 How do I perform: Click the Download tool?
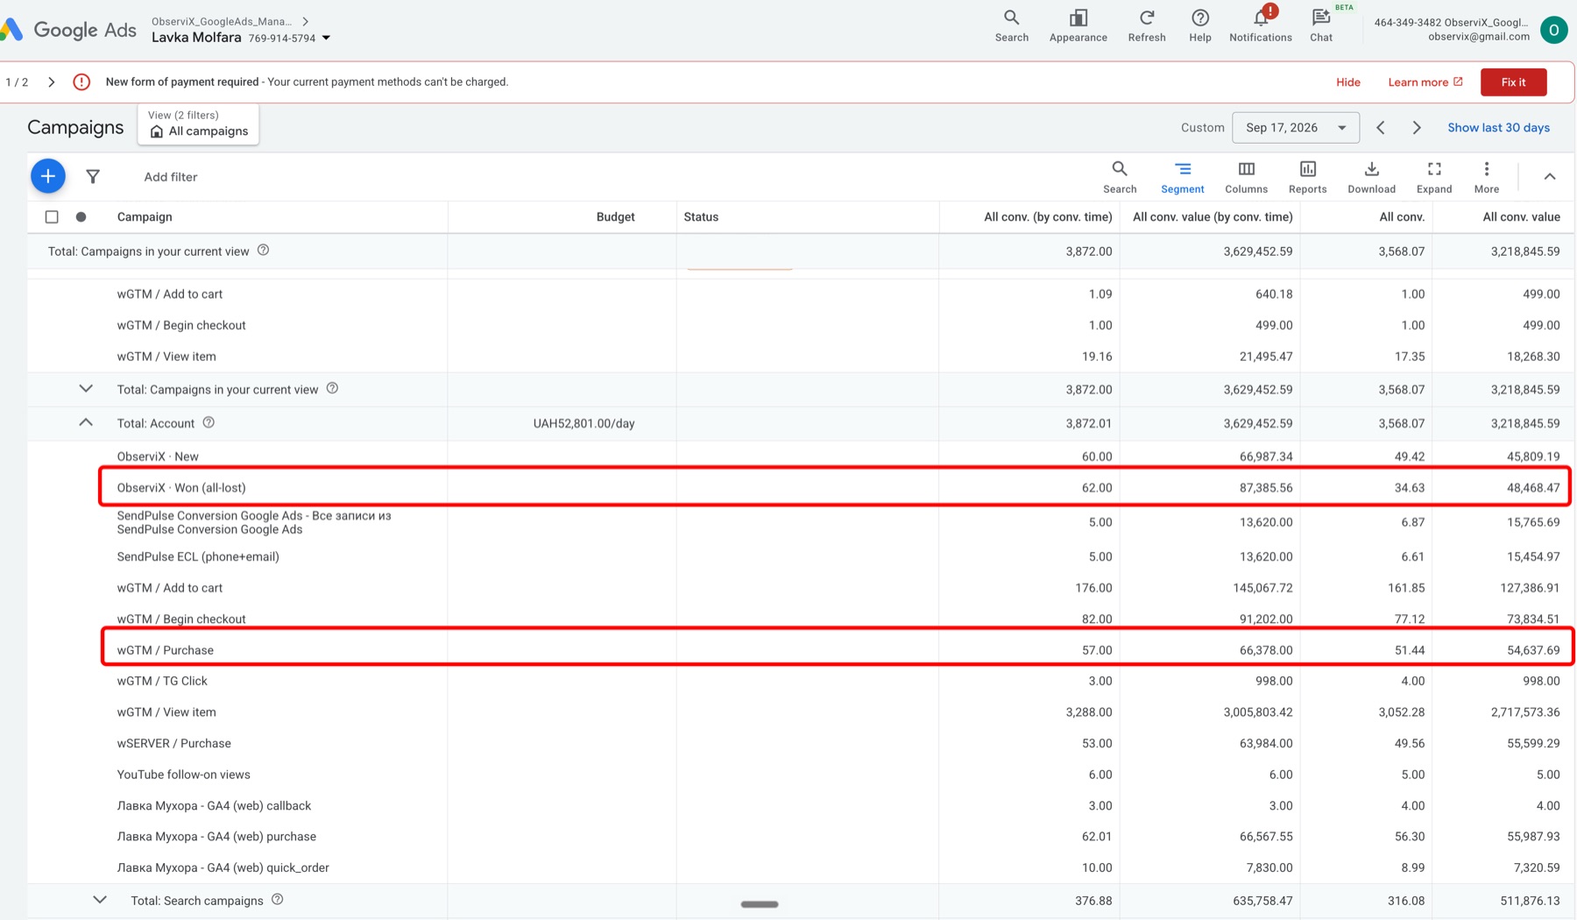click(x=1371, y=176)
